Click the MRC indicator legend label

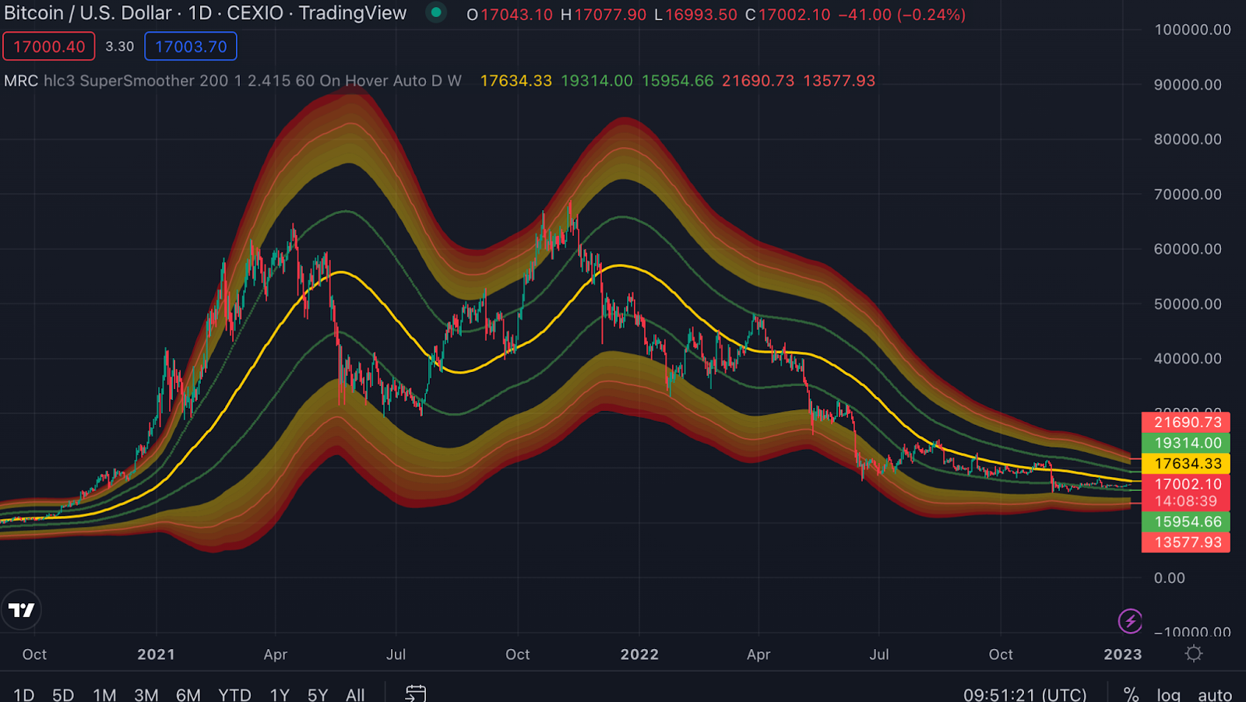(21, 81)
